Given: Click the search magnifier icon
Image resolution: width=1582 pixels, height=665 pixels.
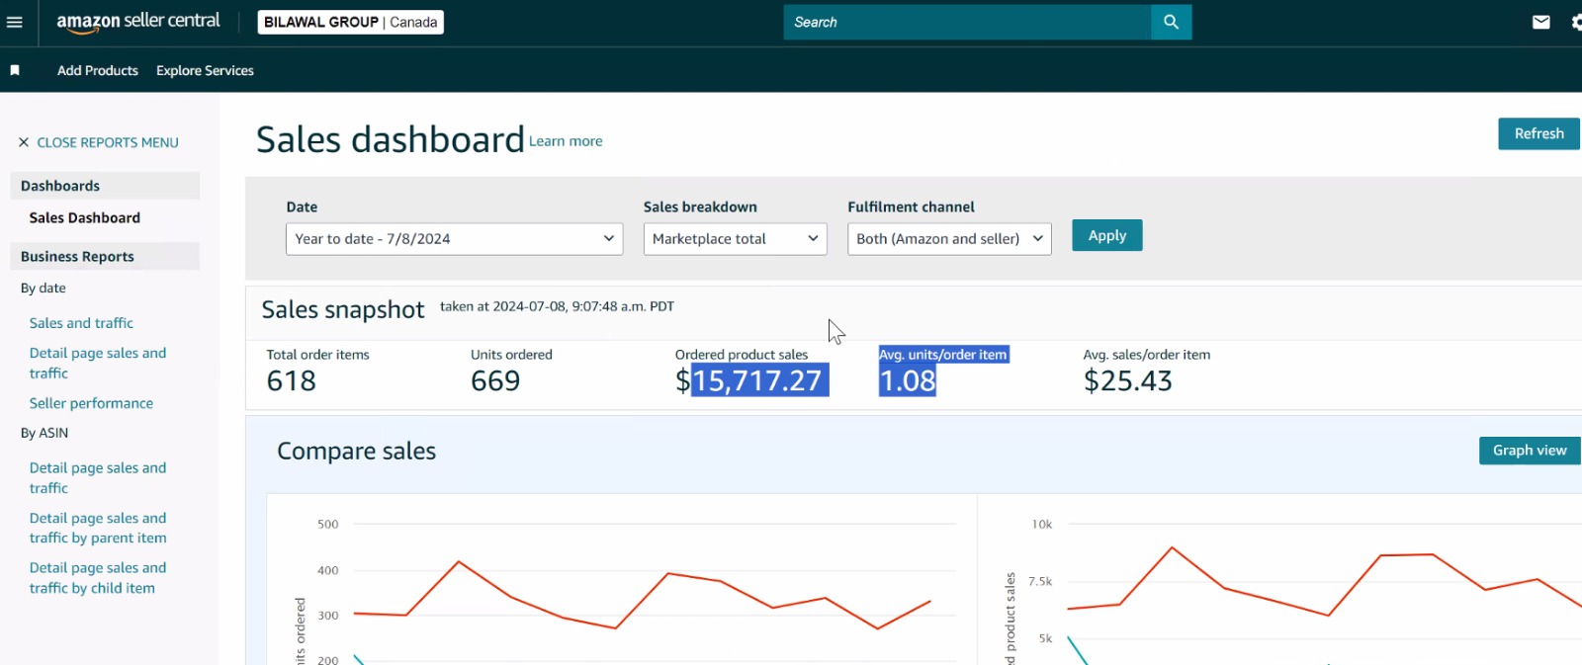Looking at the screenshot, I should (x=1171, y=22).
